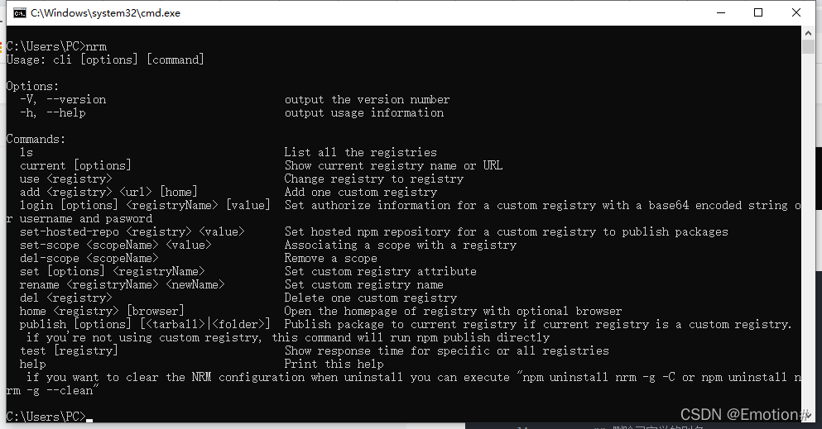Screen dimensions: 822x429
Task: Click the empty scrollbar track below the thumb
Action: click(808, 230)
